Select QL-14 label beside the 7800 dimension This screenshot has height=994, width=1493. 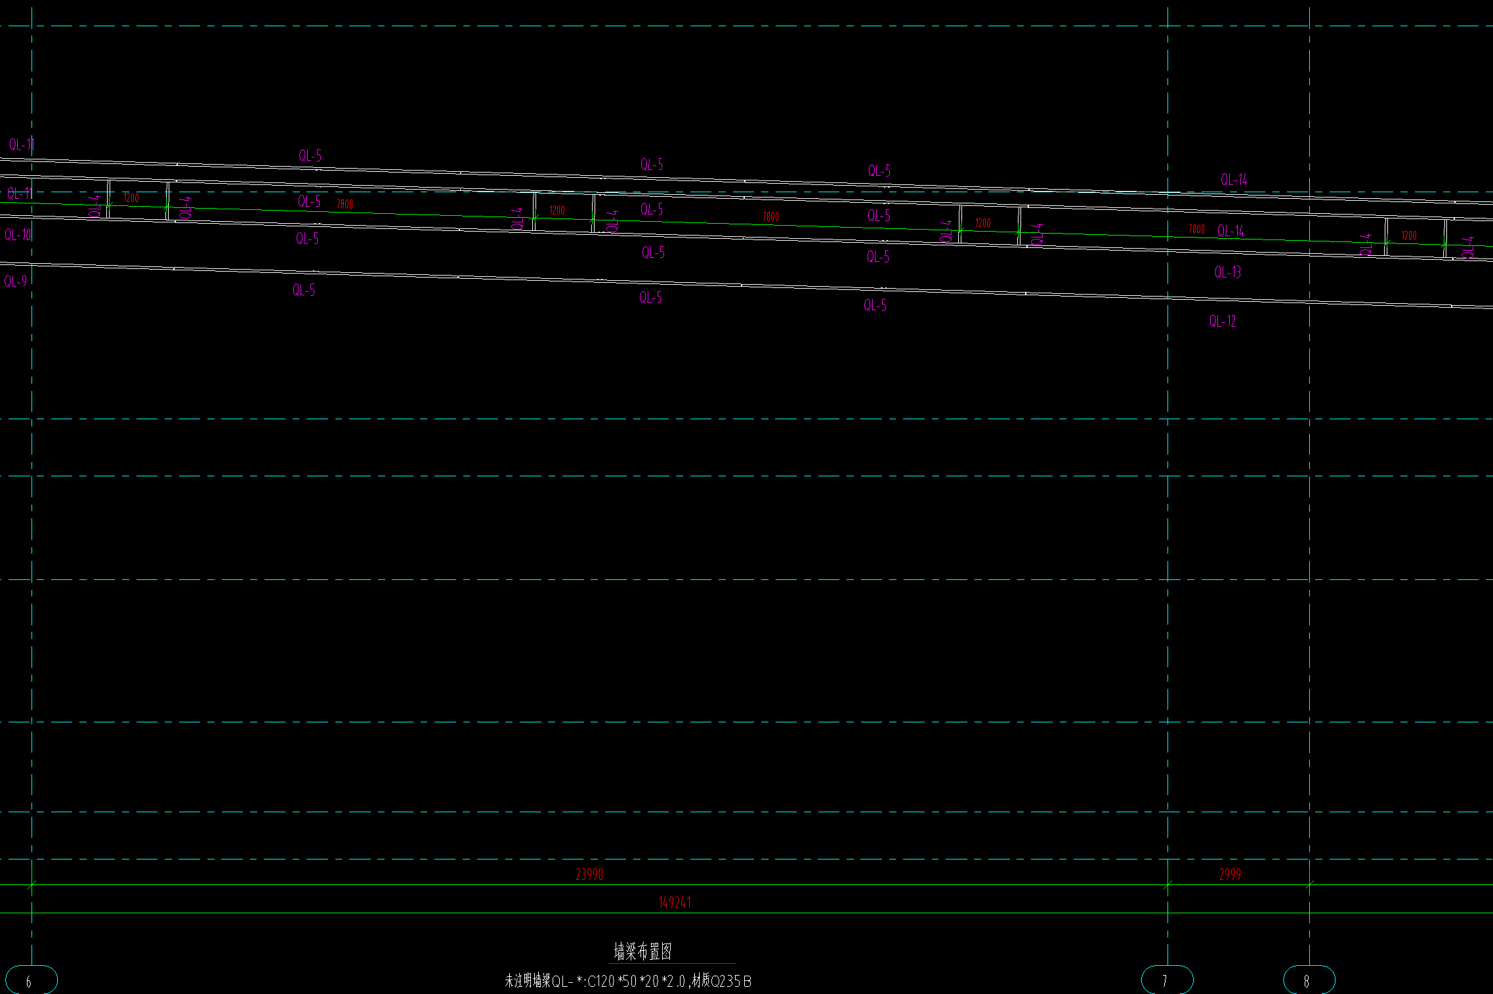(x=1231, y=231)
